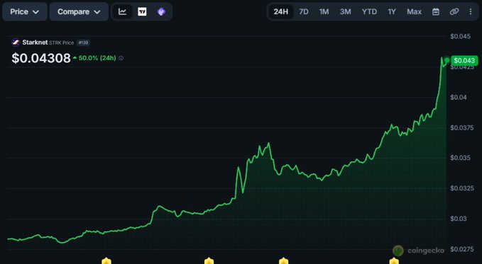Viewport: 482px width, 264px height.
Task: Click the Starknet name label
Action: 35,42
